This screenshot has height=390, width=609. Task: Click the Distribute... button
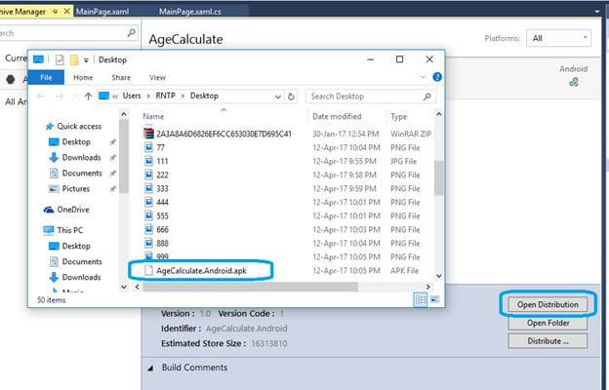click(548, 341)
